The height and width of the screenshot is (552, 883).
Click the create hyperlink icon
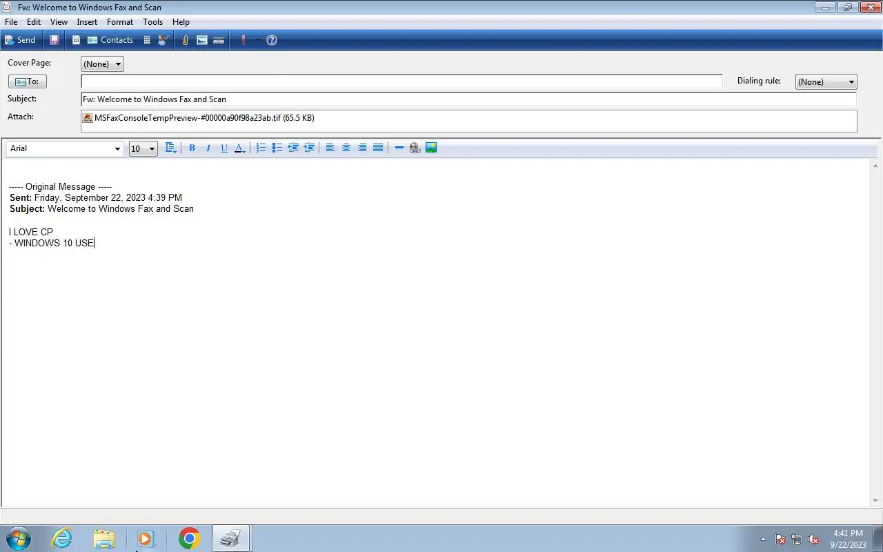click(x=415, y=148)
